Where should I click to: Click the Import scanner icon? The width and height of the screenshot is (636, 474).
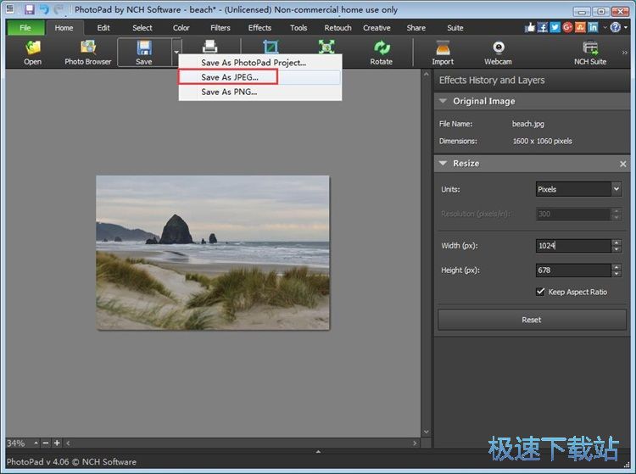443,47
